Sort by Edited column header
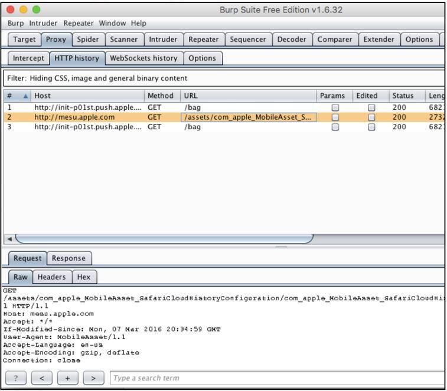Screen dimensions: 447x391 tap(371, 96)
